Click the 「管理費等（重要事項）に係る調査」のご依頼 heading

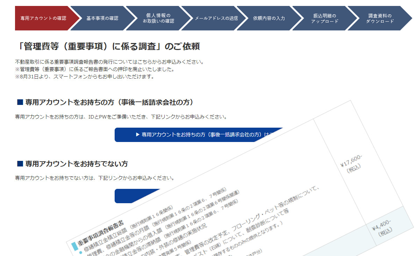[108, 46]
